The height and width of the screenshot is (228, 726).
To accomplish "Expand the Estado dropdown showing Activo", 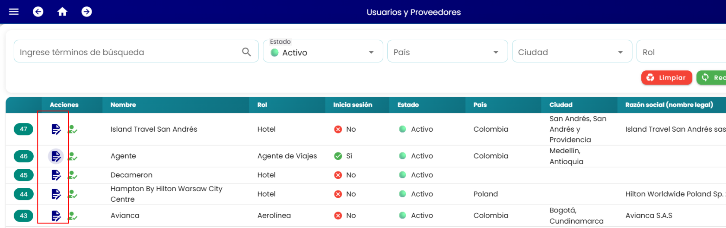I will click(x=323, y=51).
